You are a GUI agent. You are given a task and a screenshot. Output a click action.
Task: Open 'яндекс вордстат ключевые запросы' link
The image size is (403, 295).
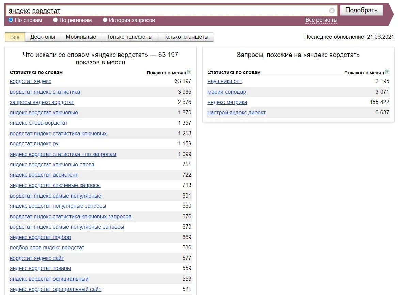[x=55, y=186]
